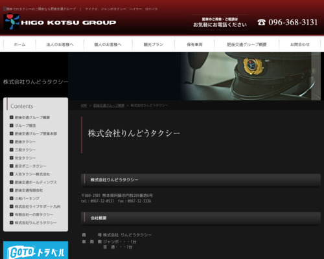This screenshot has width=324, height=259.
Task: Open the 観光プラン menu item
Action: (154, 45)
